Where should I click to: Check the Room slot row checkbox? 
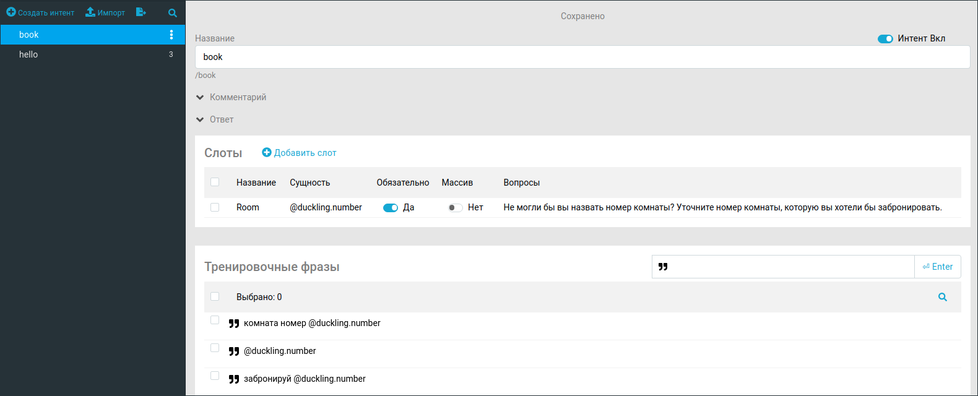[x=215, y=207]
